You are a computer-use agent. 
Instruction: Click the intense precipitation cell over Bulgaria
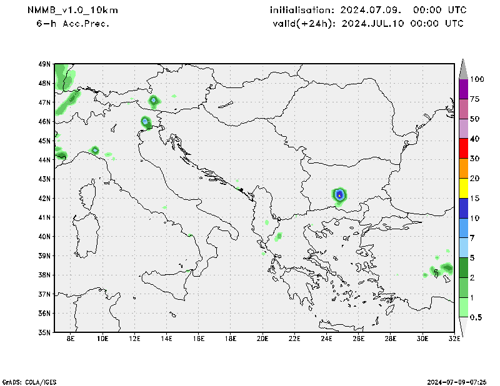[x=339, y=195]
